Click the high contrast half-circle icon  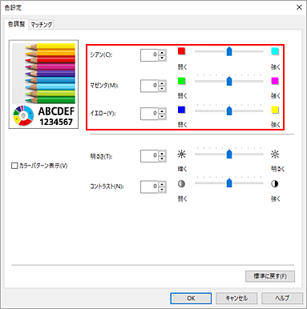point(275,184)
